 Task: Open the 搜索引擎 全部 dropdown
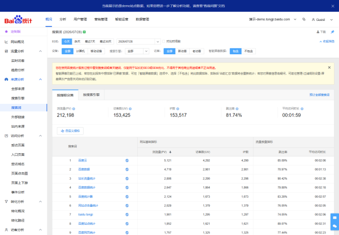[137, 51]
